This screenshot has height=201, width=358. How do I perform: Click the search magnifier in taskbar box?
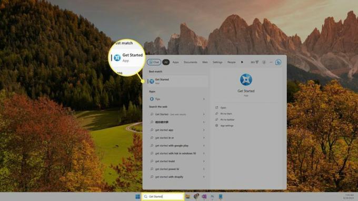coord(146,196)
